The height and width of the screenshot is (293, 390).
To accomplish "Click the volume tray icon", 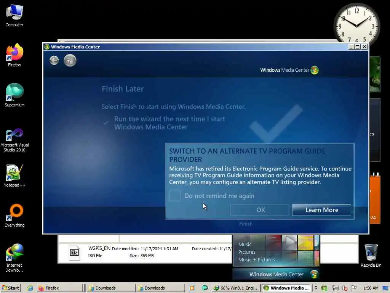I will point(344,288).
